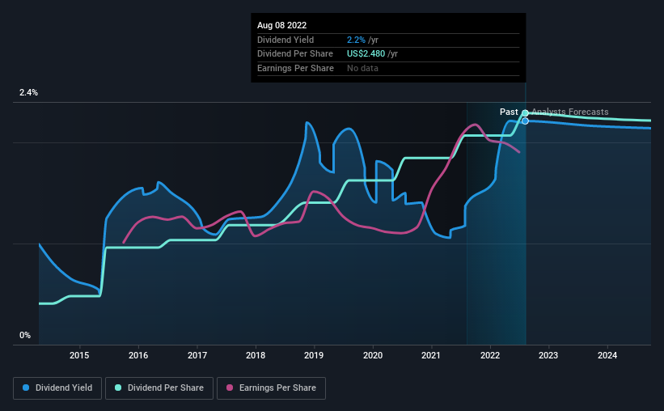Viewport: 664px width, 411px height.
Task: Click the Past label on chart
Action: (509, 112)
